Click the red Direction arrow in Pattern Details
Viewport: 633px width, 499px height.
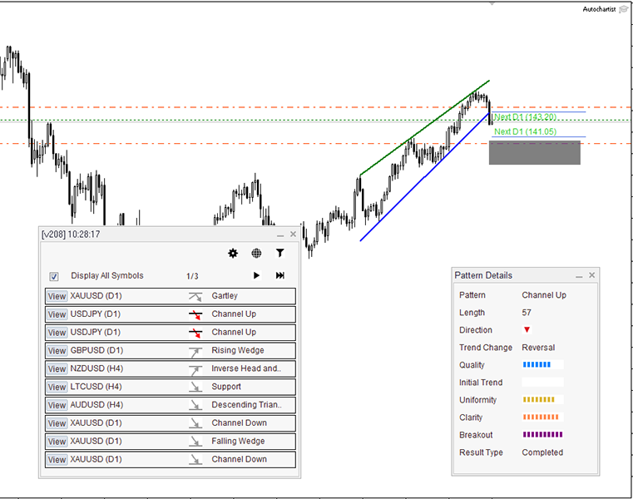[x=527, y=330]
